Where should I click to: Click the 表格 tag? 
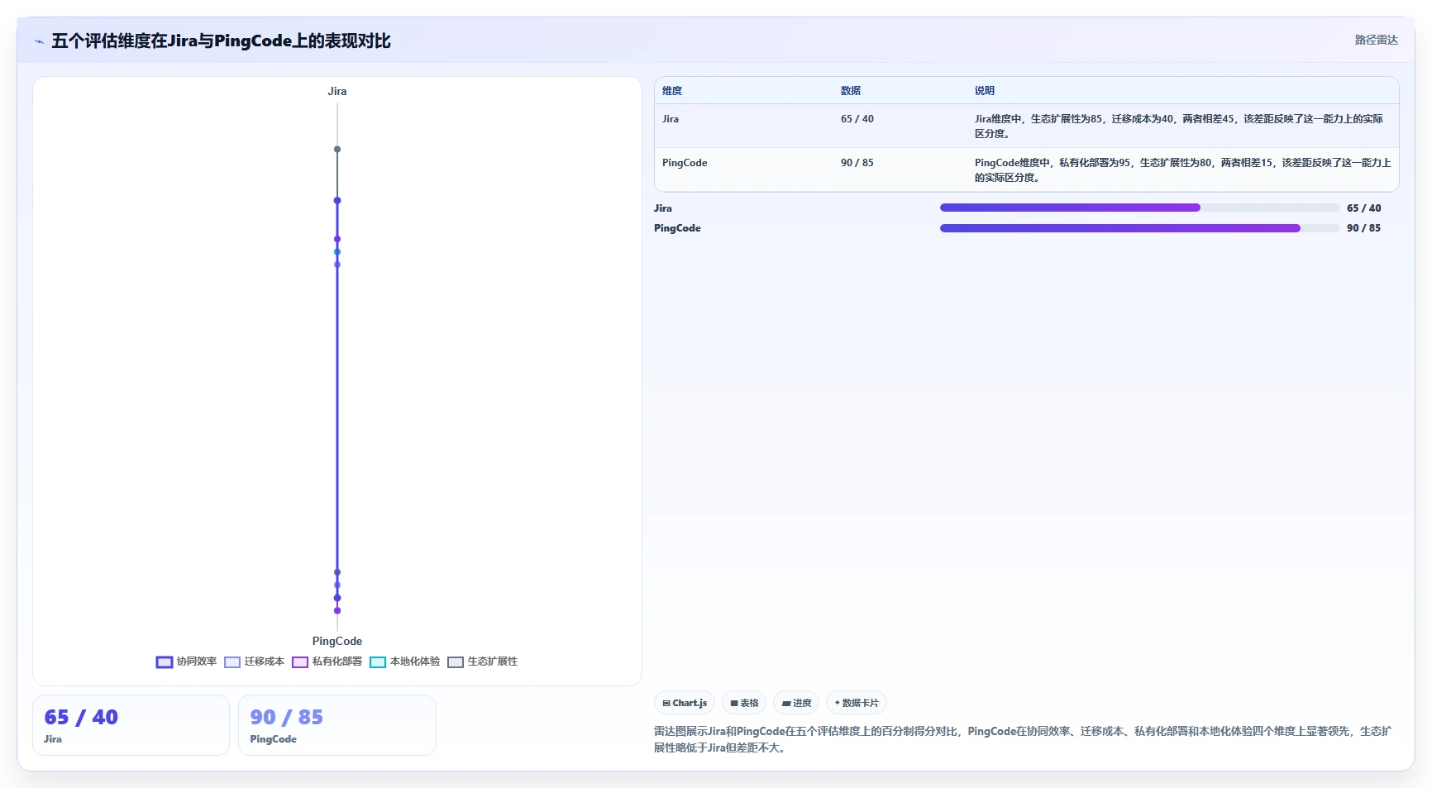point(744,703)
